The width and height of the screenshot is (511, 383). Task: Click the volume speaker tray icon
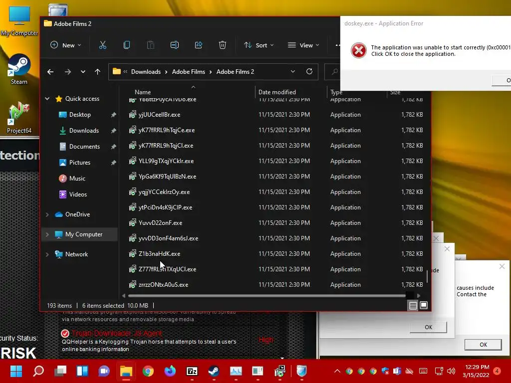pos(451,371)
